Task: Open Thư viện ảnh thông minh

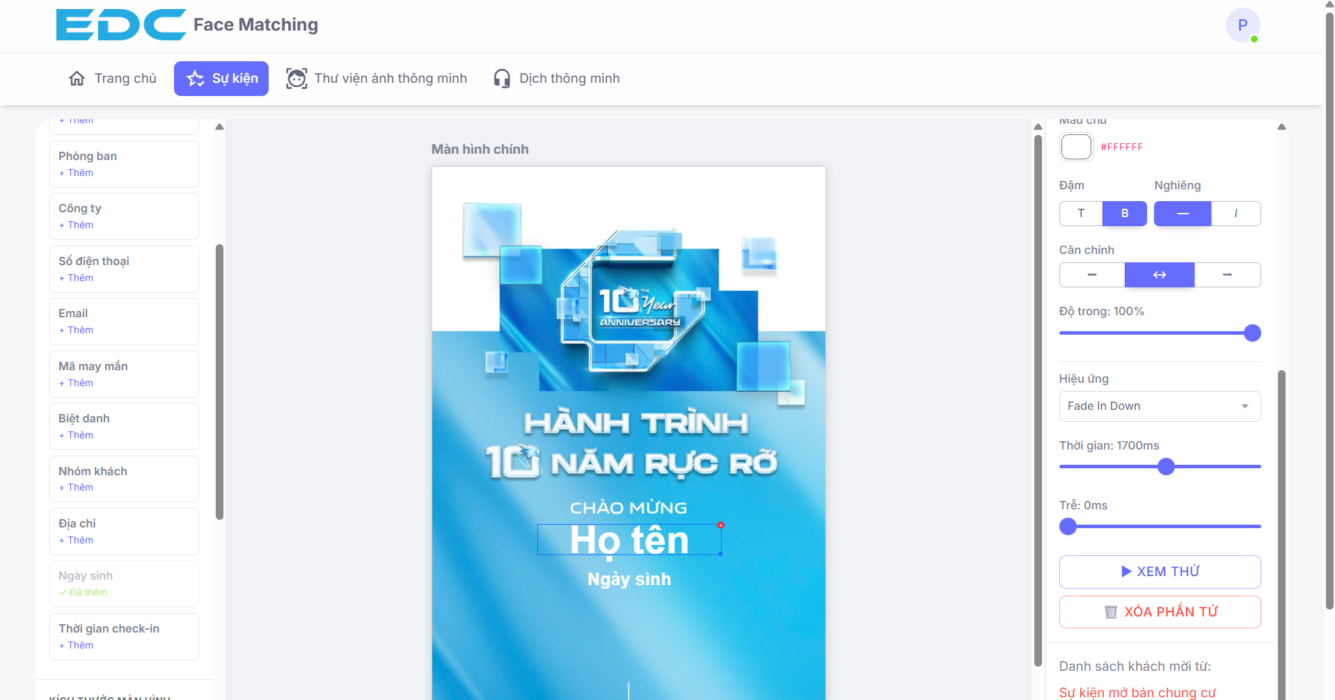Action: tap(377, 79)
